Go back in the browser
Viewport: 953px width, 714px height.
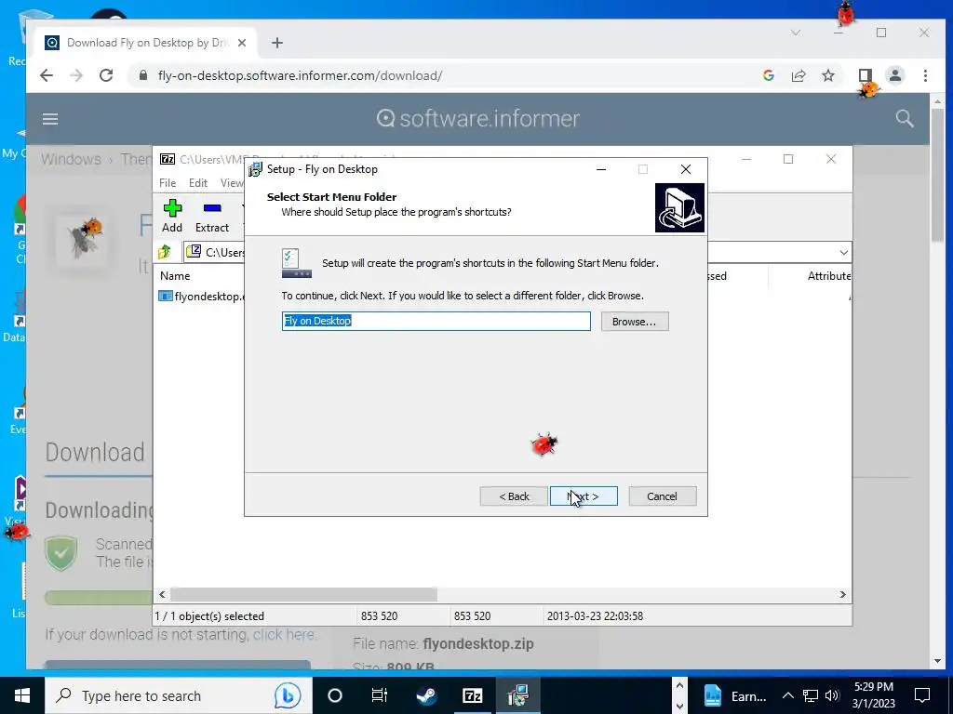click(47, 75)
